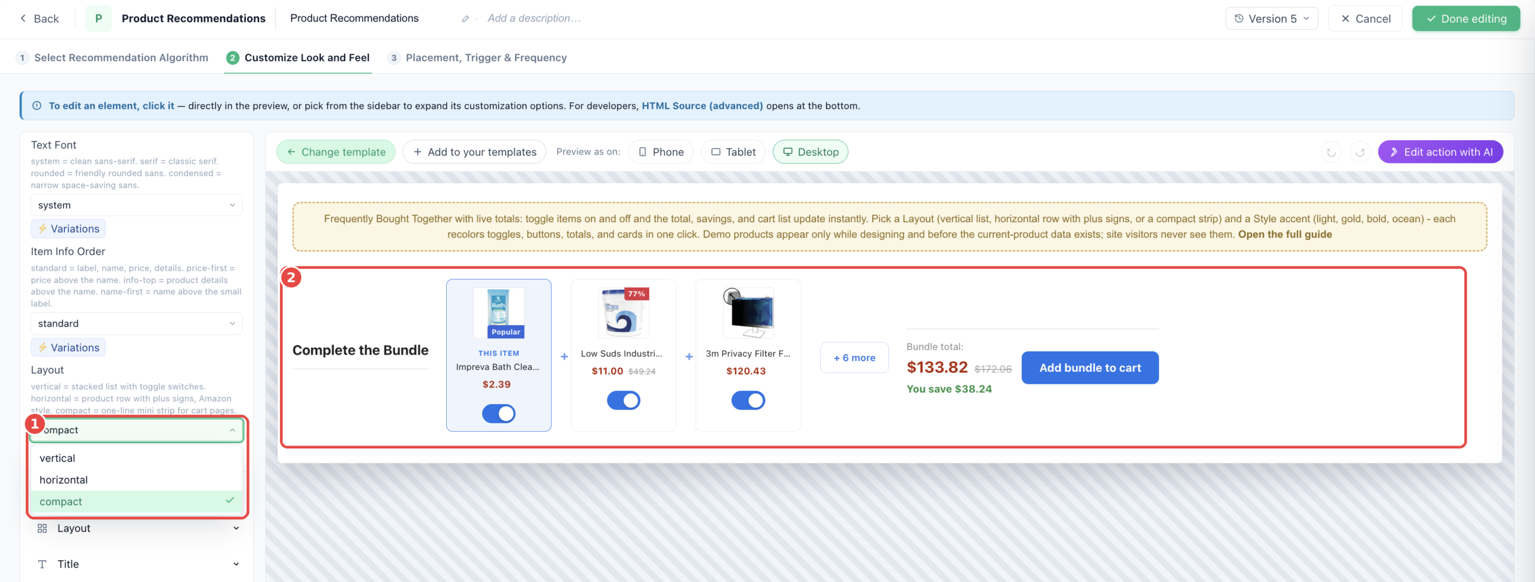Screen dimensions: 1535x582
Task: Select the vertical layout option
Action: click(x=137, y=458)
